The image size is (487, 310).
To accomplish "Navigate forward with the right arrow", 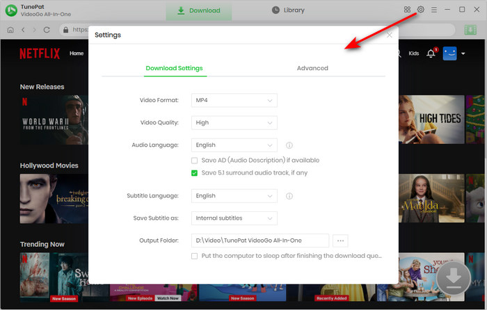I will (x=34, y=30).
